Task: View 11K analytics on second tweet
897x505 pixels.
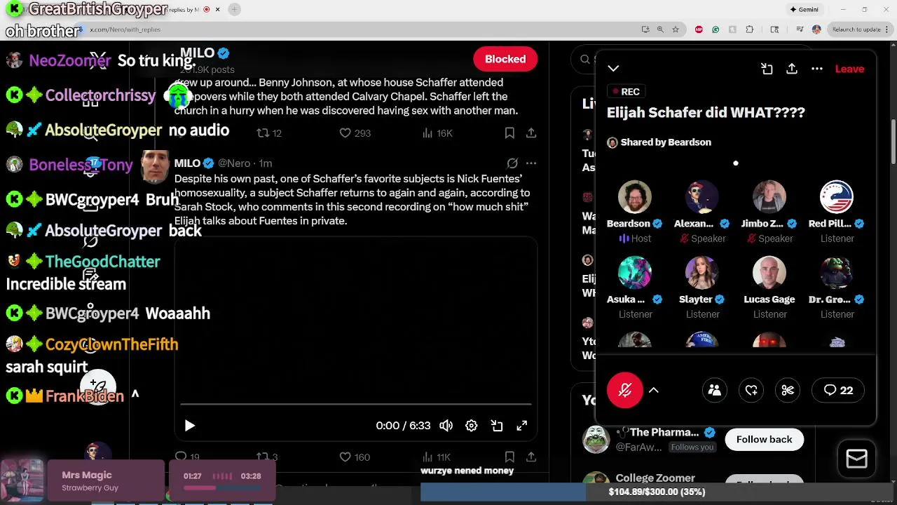Action: [x=438, y=457]
